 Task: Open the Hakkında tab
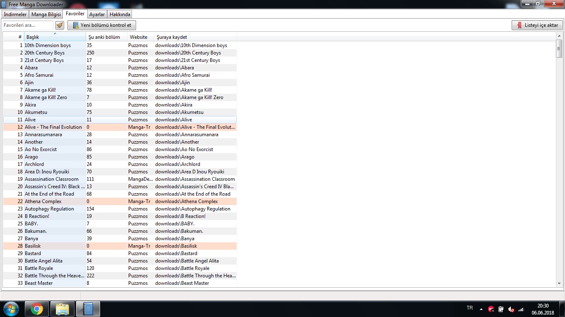click(120, 14)
